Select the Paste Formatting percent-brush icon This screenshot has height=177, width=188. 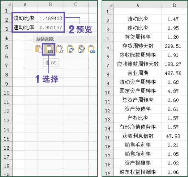pos(81,49)
